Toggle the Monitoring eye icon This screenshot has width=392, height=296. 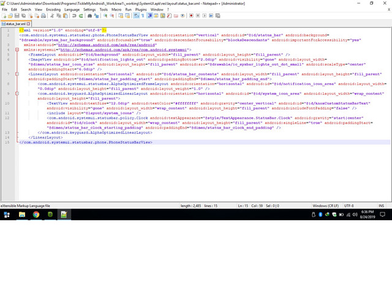coord(183,16)
